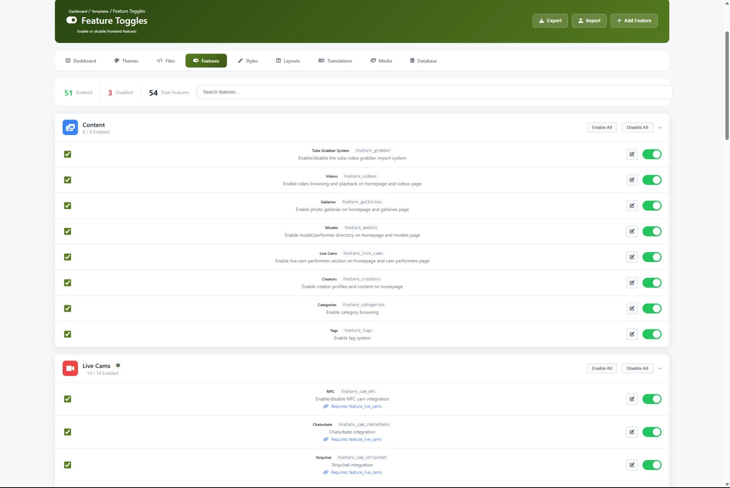Switch to the Themes tab
Viewport: 730px width, 488px height.
coord(126,61)
